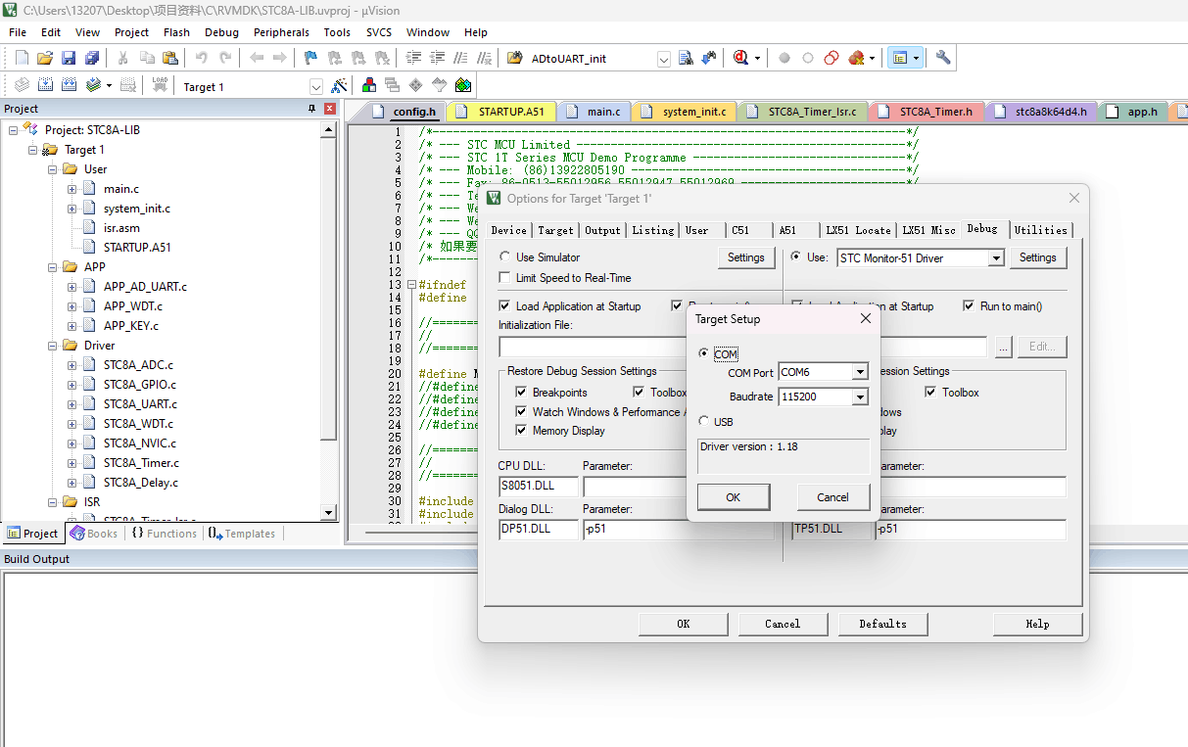The height and width of the screenshot is (747, 1188).
Task: Click the Start/Stop Debug Session icon
Action: pyautogui.click(x=741, y=58)
